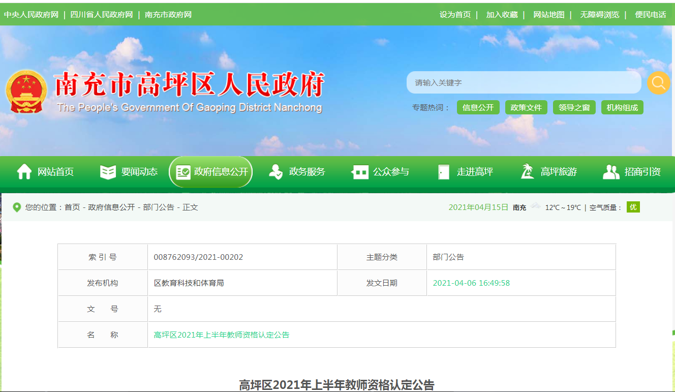This screenshot has height=392, width=675.
Task: Click the 索引号 label cell
Action: (x=103, y=257)
